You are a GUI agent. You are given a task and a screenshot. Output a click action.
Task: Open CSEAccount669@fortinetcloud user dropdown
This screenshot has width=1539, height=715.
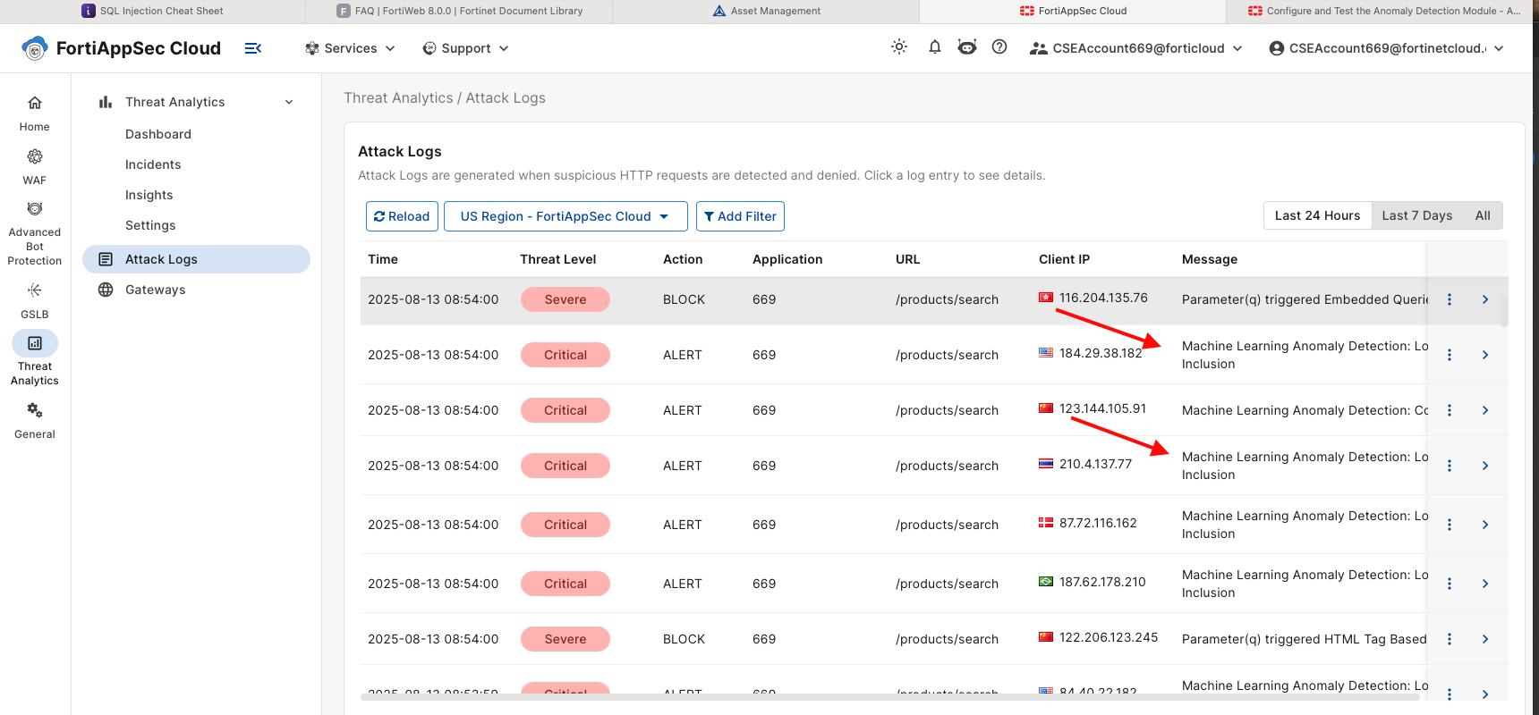coord(1387,48)
